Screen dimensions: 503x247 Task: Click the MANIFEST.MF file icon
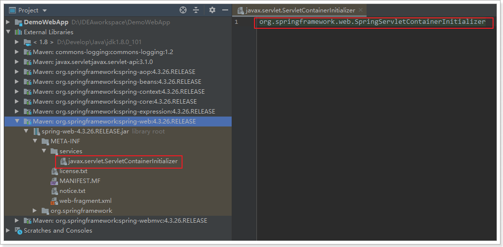(x=54, y=181)
